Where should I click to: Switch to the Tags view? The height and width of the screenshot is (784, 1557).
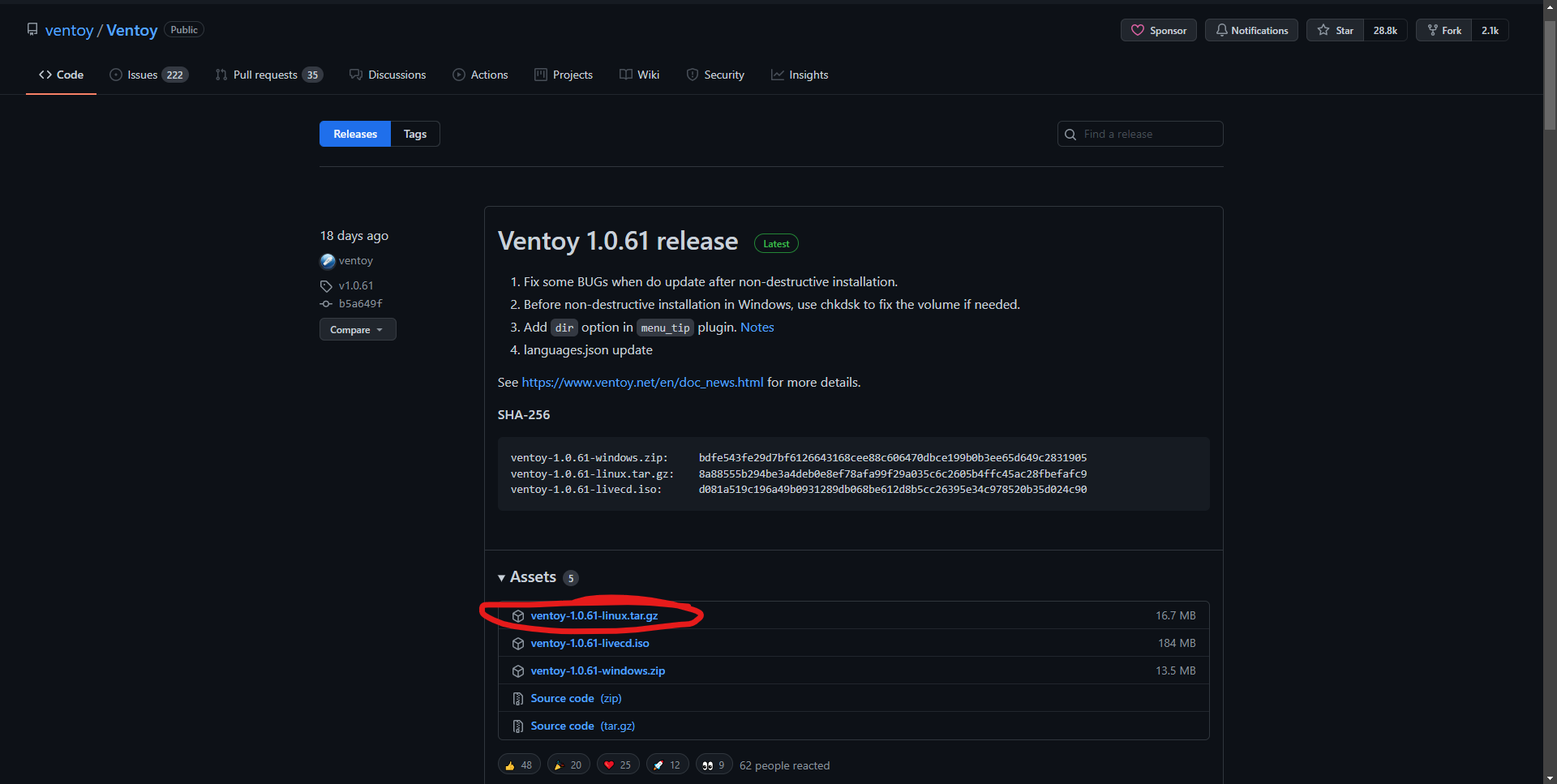(x=415, y=134)
